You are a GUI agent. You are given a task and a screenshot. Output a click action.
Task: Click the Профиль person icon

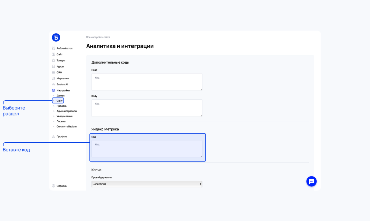coord(54,136)
